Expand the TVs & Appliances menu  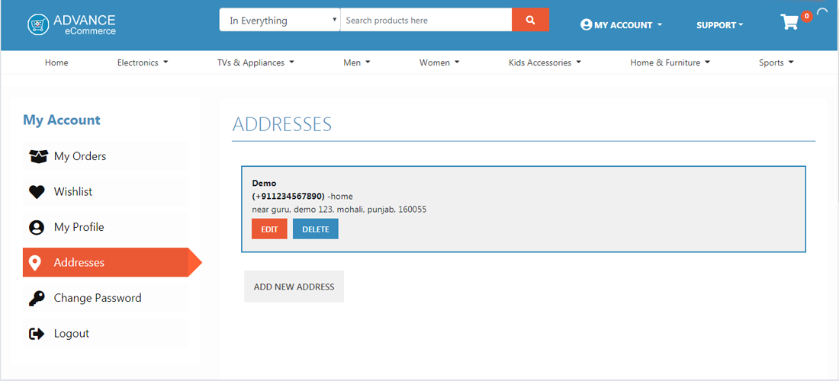click(256, 62)
